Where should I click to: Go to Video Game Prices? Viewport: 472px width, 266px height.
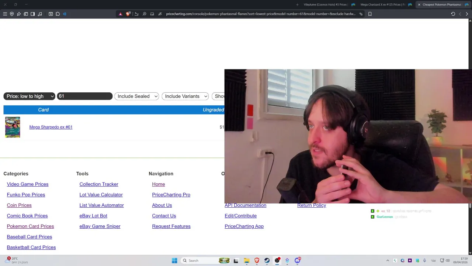click(x=28, y=184)
